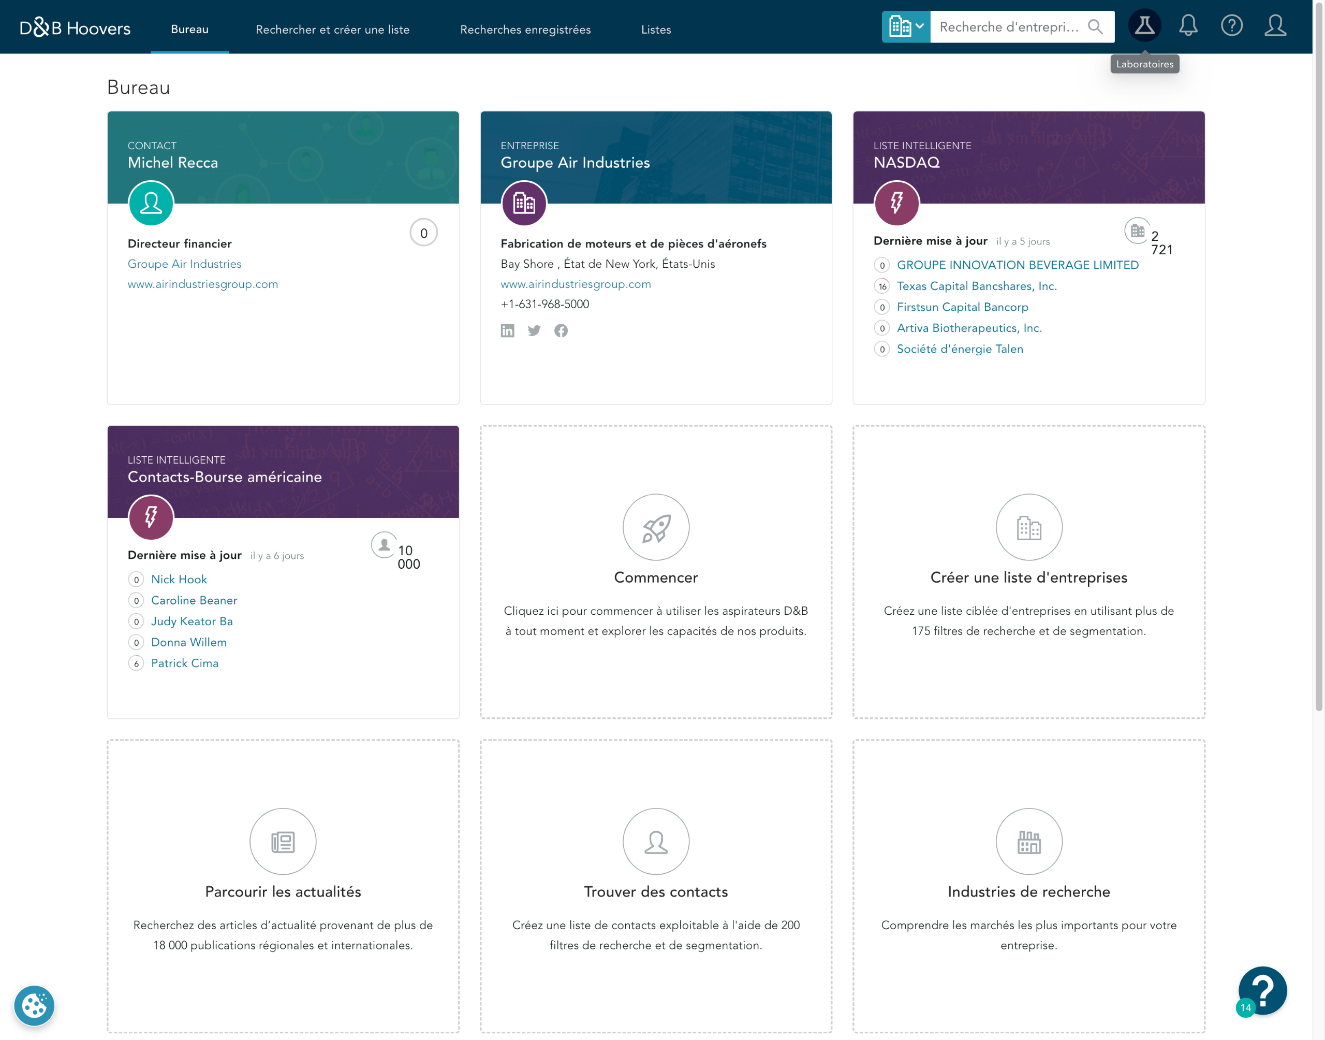Open Rechercher et créer une liste menu
The width and height of the screenshot is (1325, 1040).
click(332, 29)
